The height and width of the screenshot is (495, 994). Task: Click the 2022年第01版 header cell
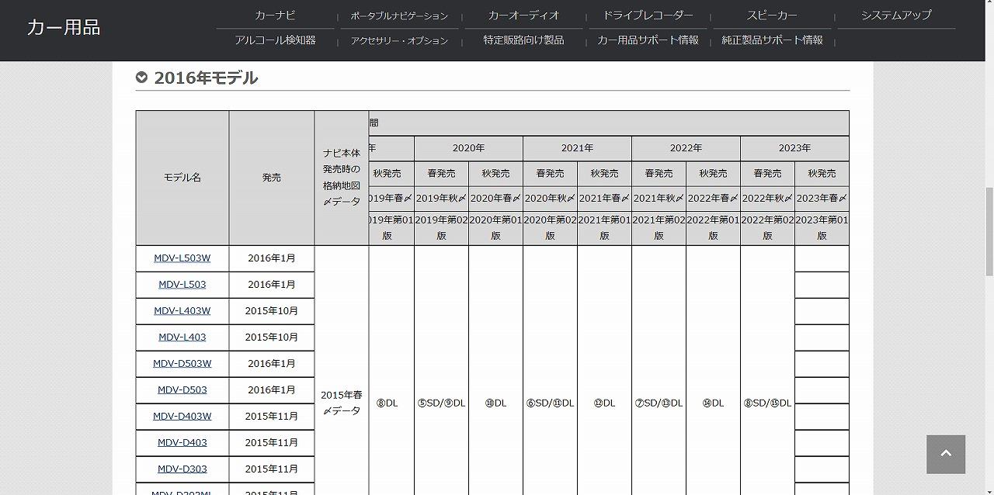(x=713, y=228)
